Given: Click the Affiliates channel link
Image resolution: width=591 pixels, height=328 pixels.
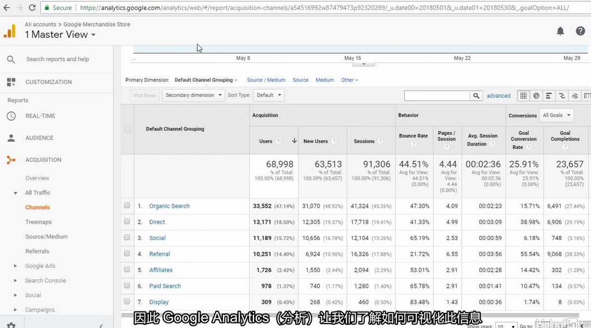Looking at the screenshot, I should [161, 270].
